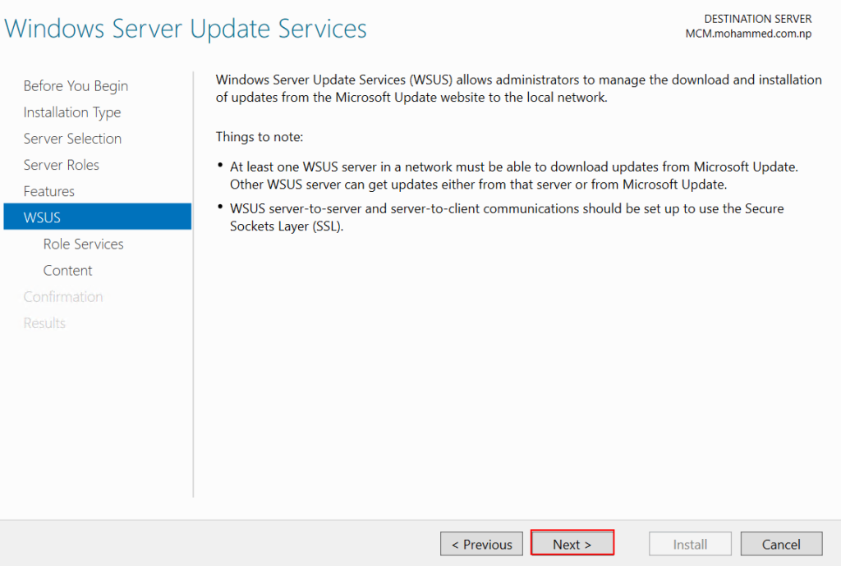
Task: Go back with the Previous button
Action: click(481, 544)
